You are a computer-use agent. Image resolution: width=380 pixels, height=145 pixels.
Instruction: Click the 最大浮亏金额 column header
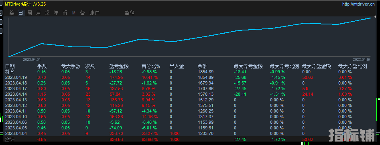coord(248,66)
